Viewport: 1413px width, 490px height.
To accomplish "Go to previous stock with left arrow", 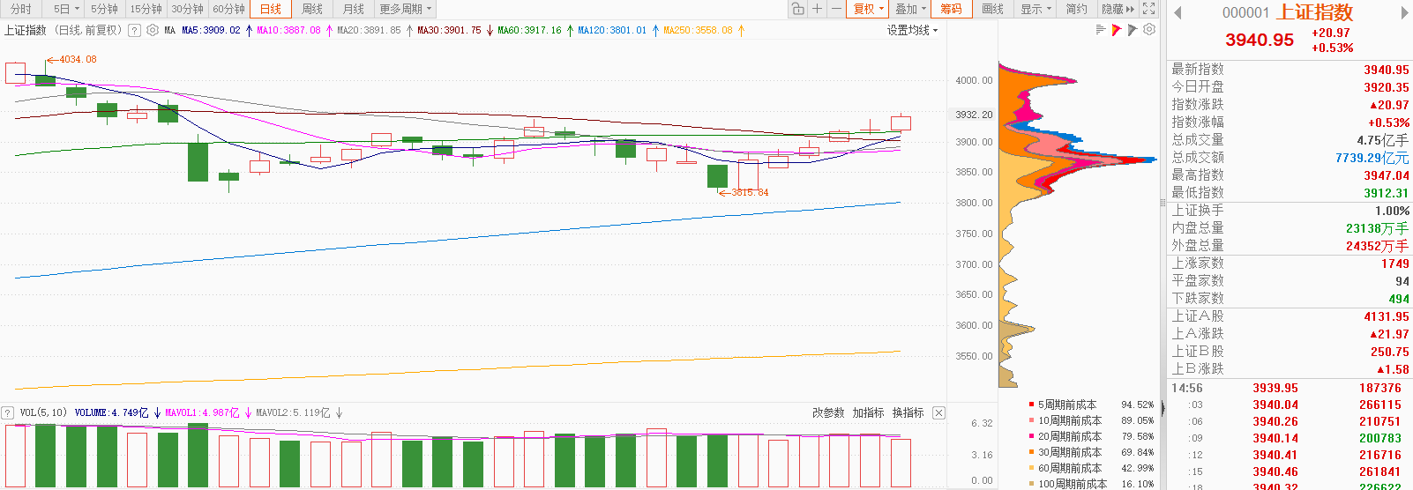I will click(x=1177, y=13).
